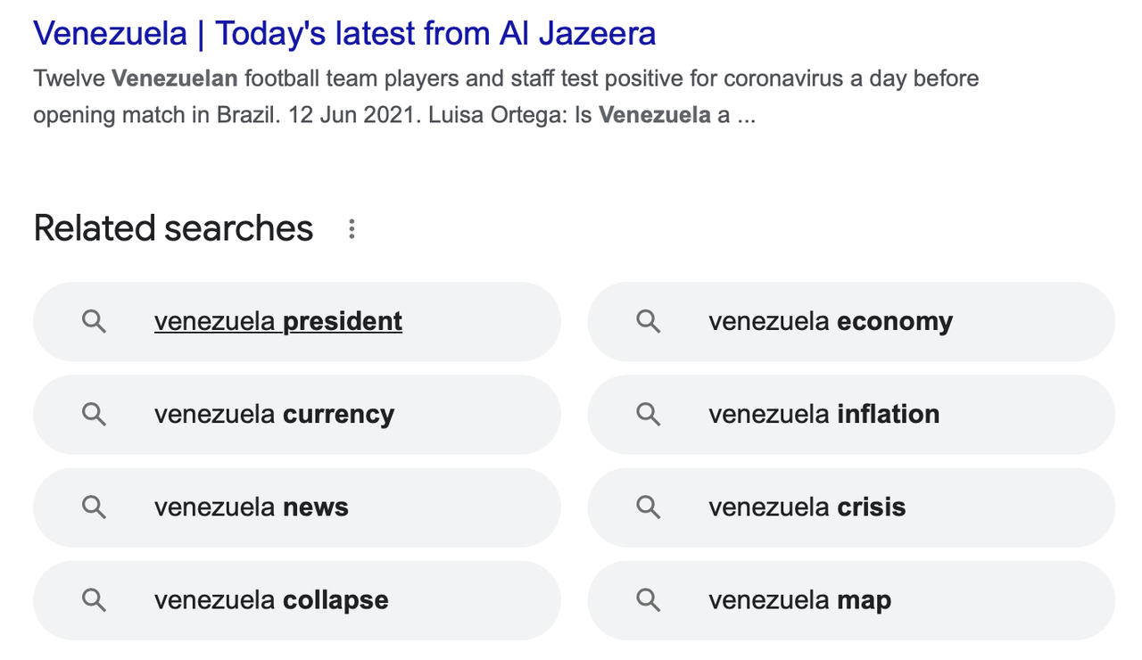1142x660 pixels.
Task: Click the magnifier icon beside venezuela inflation
Action: 649,415
